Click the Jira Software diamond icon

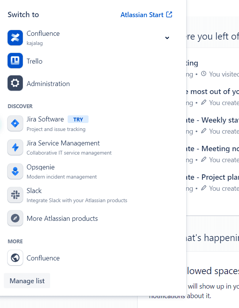pos(15,123)
